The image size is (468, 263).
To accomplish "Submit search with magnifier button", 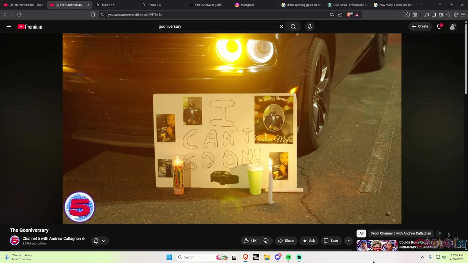I will pos(293,26).
